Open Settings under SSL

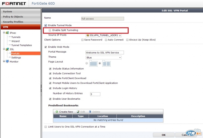pos(16,57)
